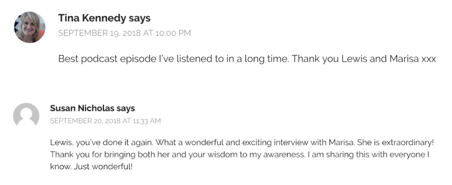Image resolution: width=452 pixels, height=185 pixels.
Task: Open the September 19, 2018 timestamp permalink
Action: 124,33
